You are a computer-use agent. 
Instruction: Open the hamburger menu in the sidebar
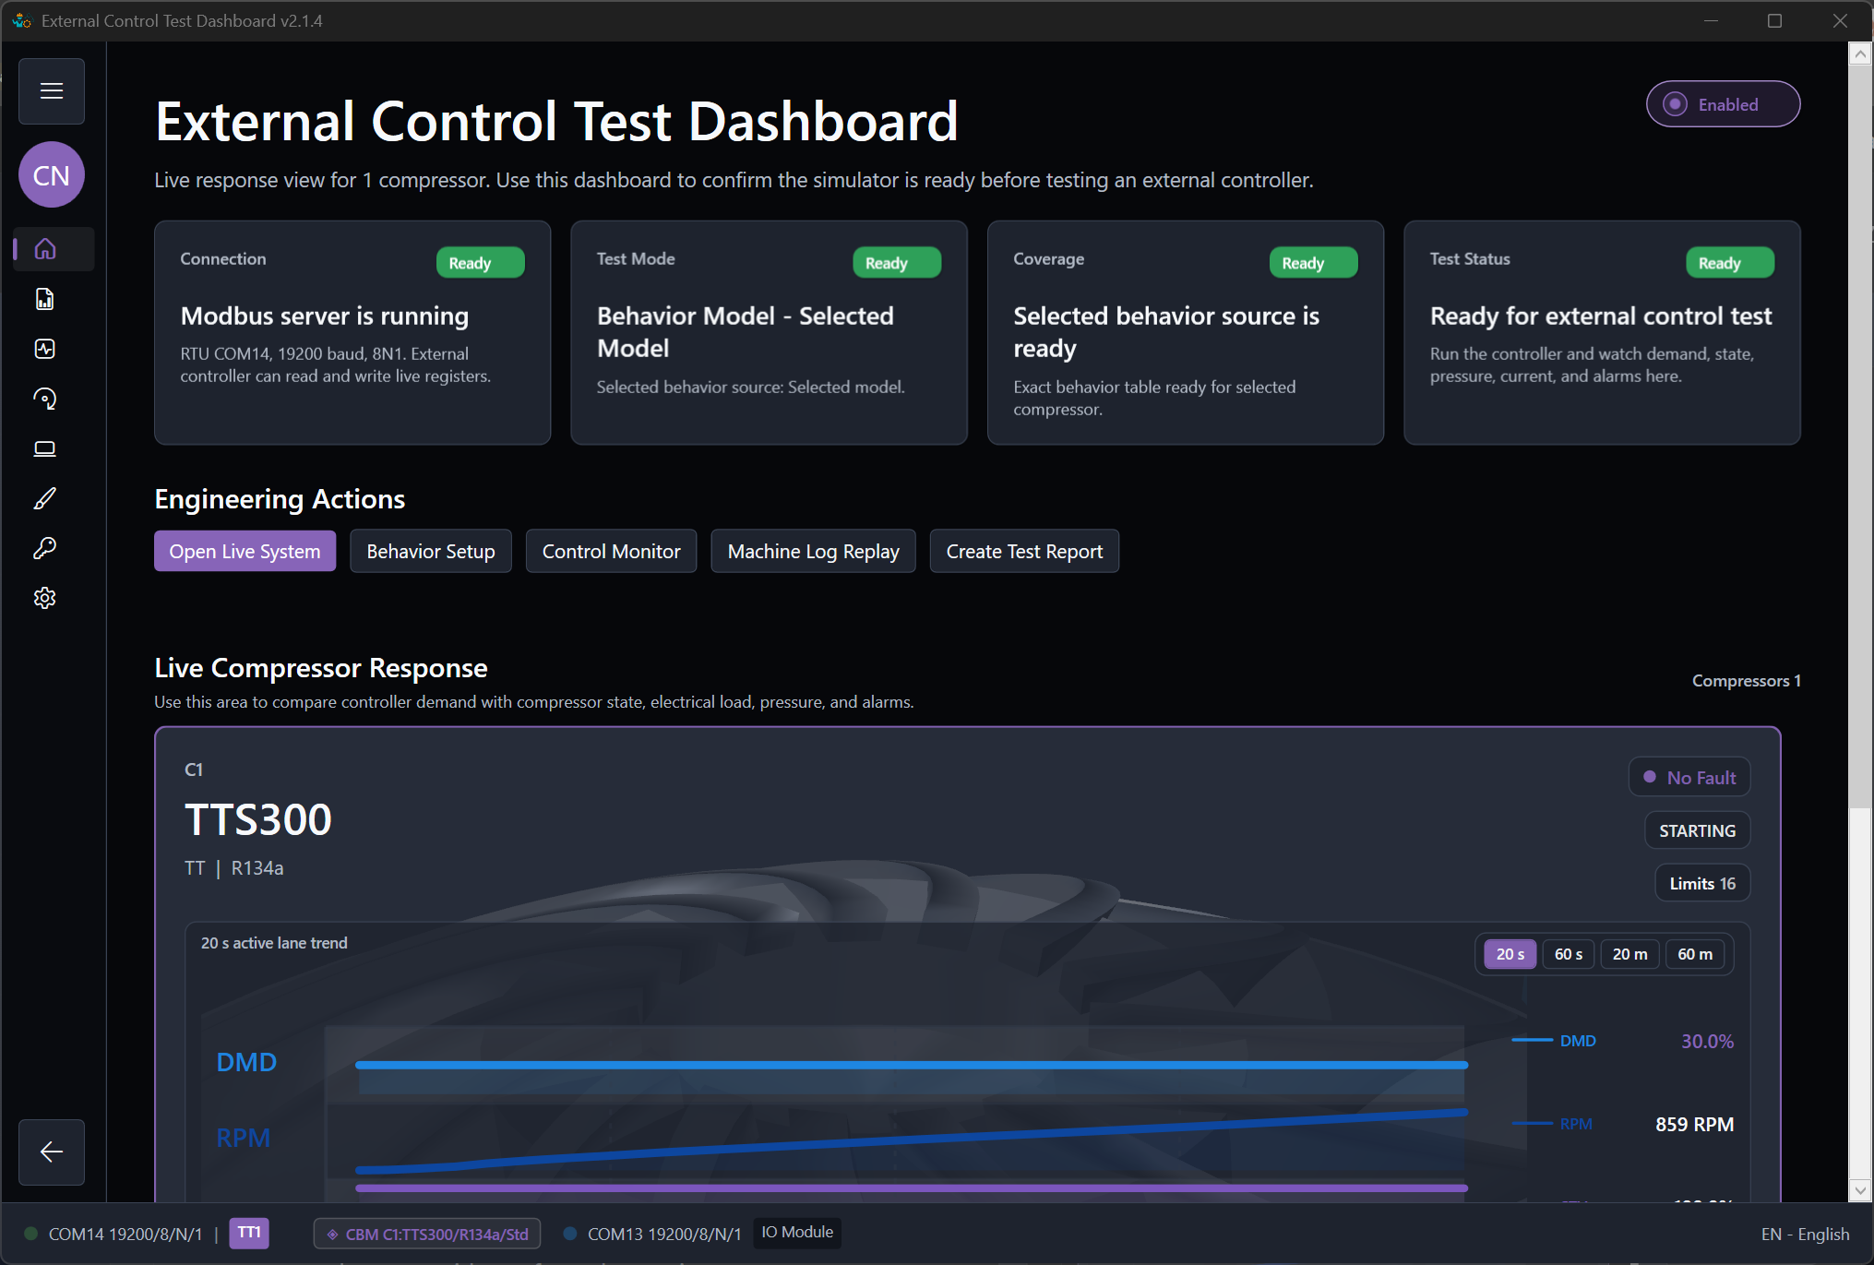pyautogui.click(x=52, y=91)
